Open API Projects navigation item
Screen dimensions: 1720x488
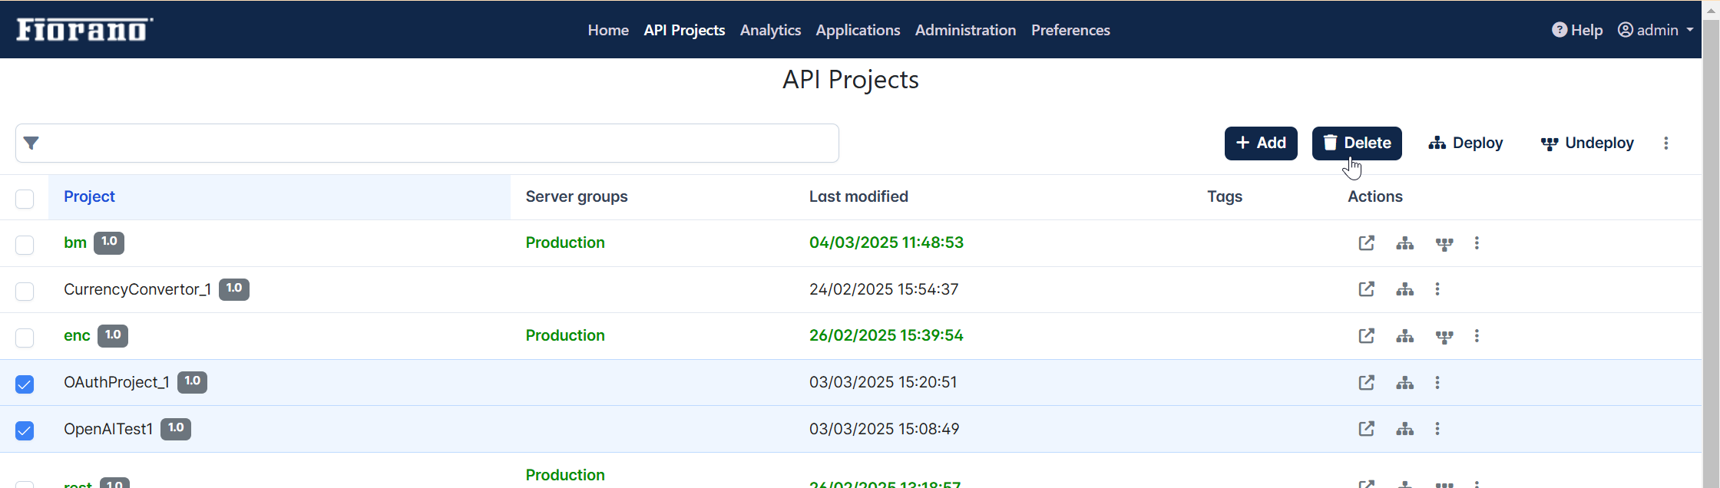point(684,30)
